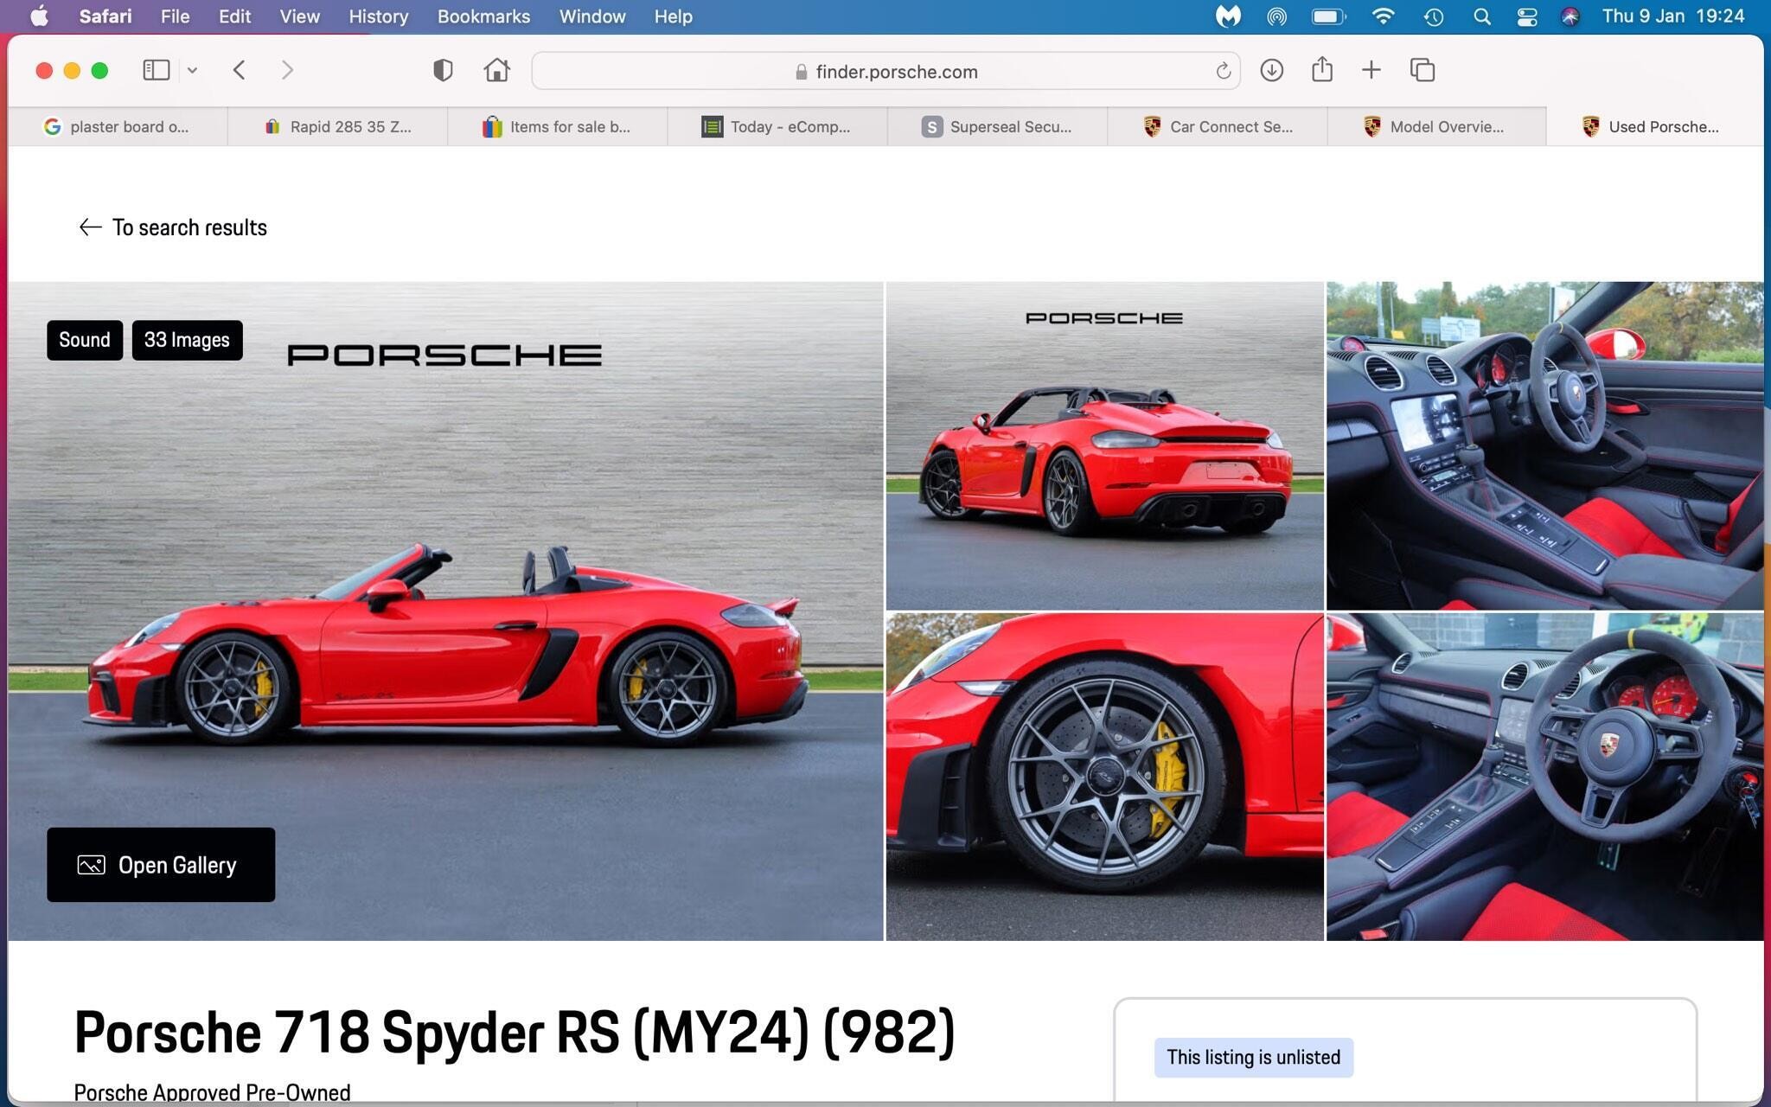Screen dimensions: 1771x1107
Task: Toggle the Safari sidebar
Action: [156, 70]
